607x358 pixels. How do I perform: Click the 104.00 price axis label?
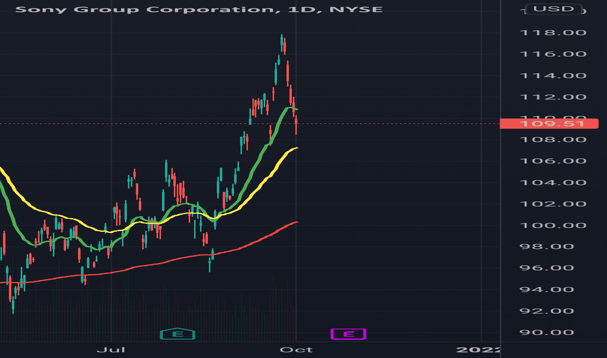pyautogui.click(x=553, y=183)
